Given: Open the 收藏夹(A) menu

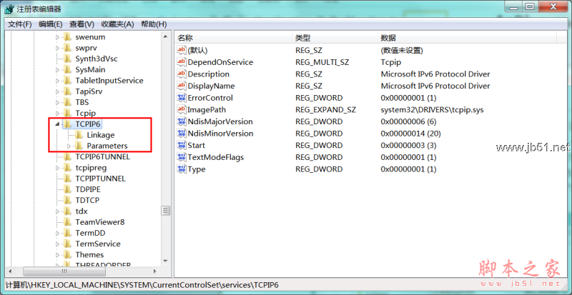Looking at the screenshot, I should coord(117,24).
